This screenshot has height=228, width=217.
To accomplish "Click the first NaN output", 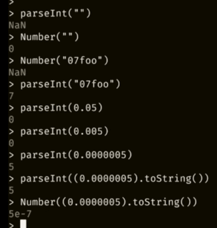I will click(x=17, y=25).
